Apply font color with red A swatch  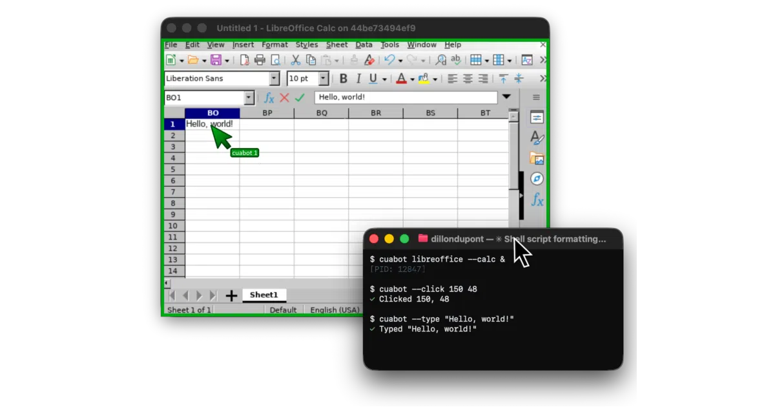(x=401, y=79)
